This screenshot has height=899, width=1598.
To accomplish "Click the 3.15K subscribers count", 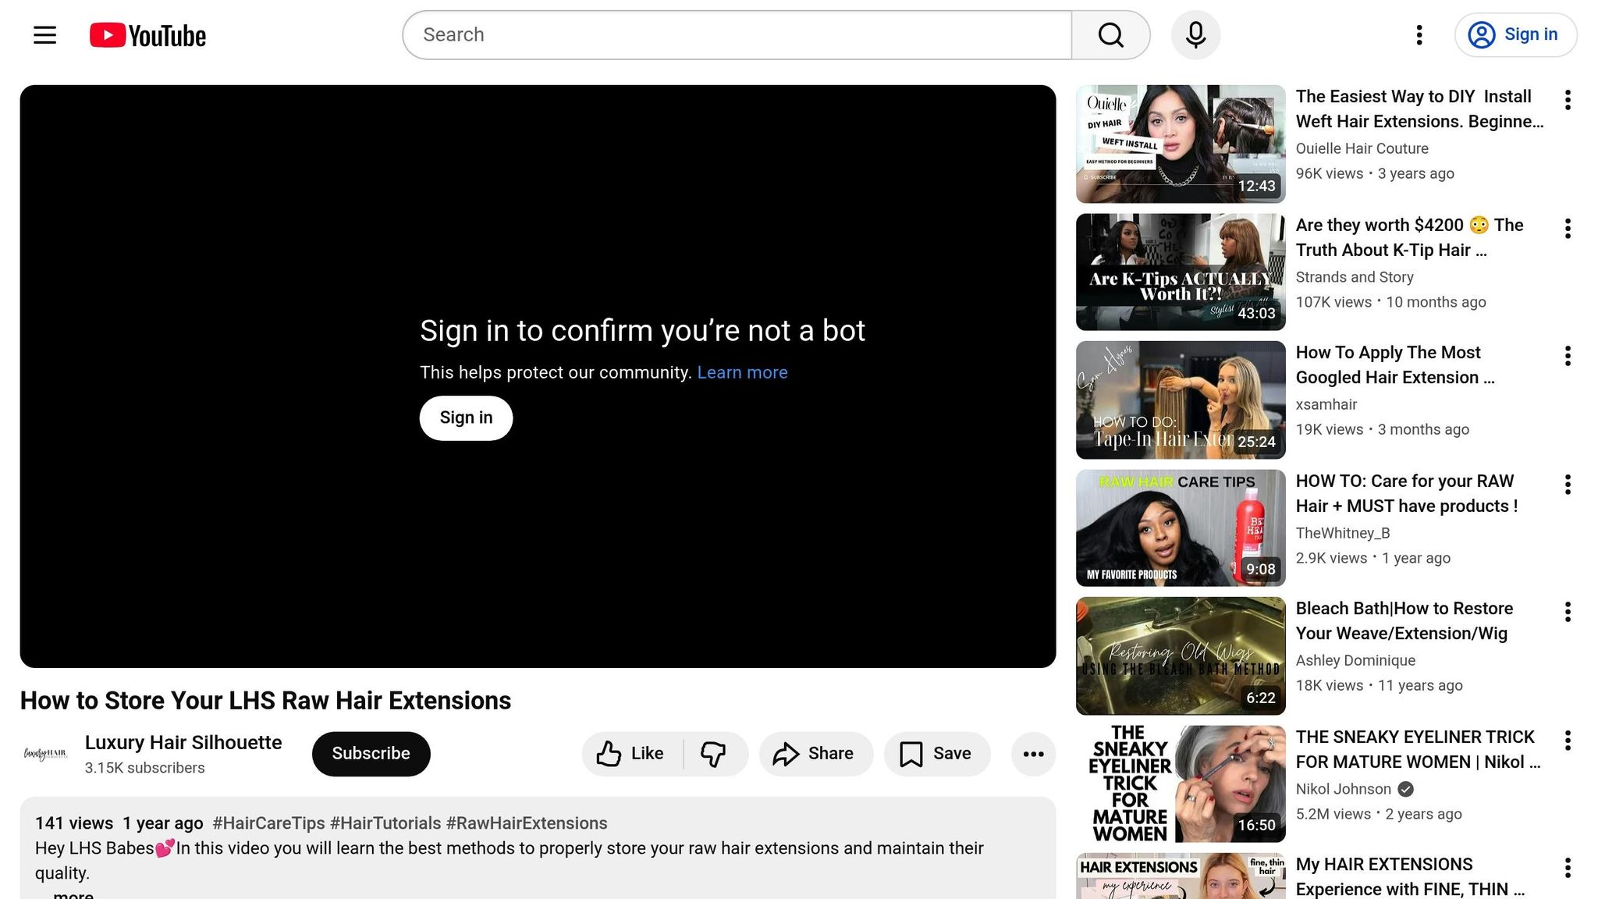I will [145, 768].
